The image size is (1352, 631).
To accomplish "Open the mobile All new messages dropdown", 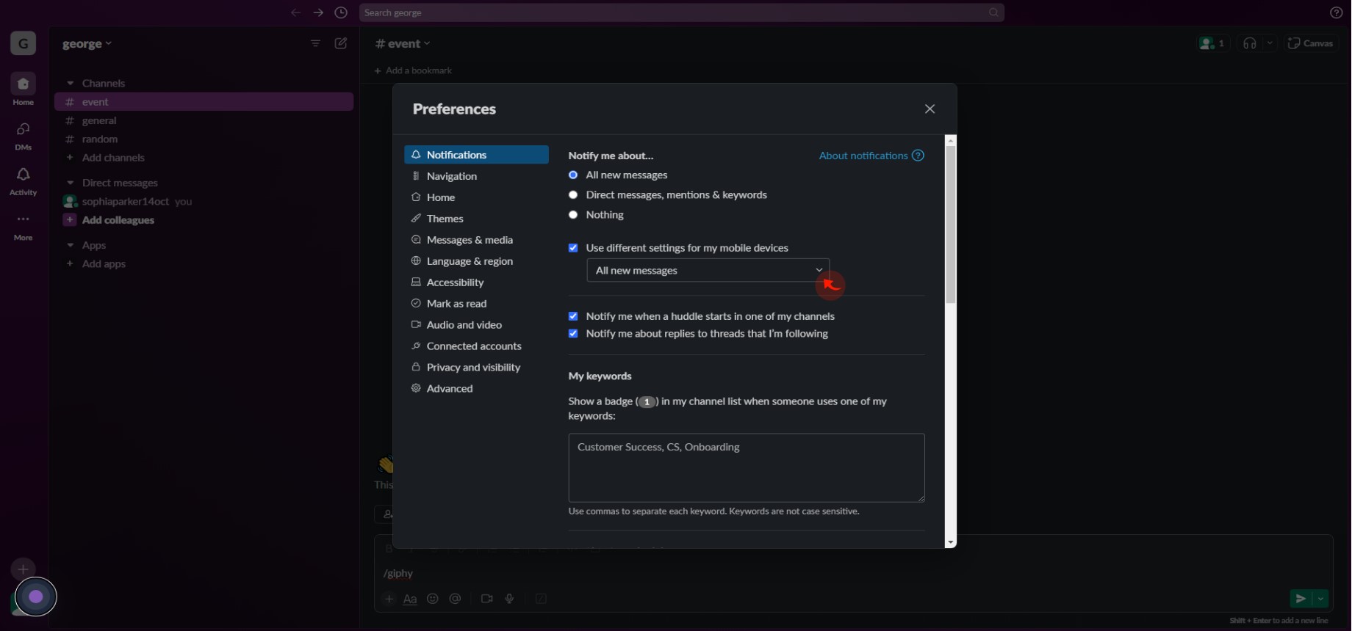I will click(x=708, y=270).
